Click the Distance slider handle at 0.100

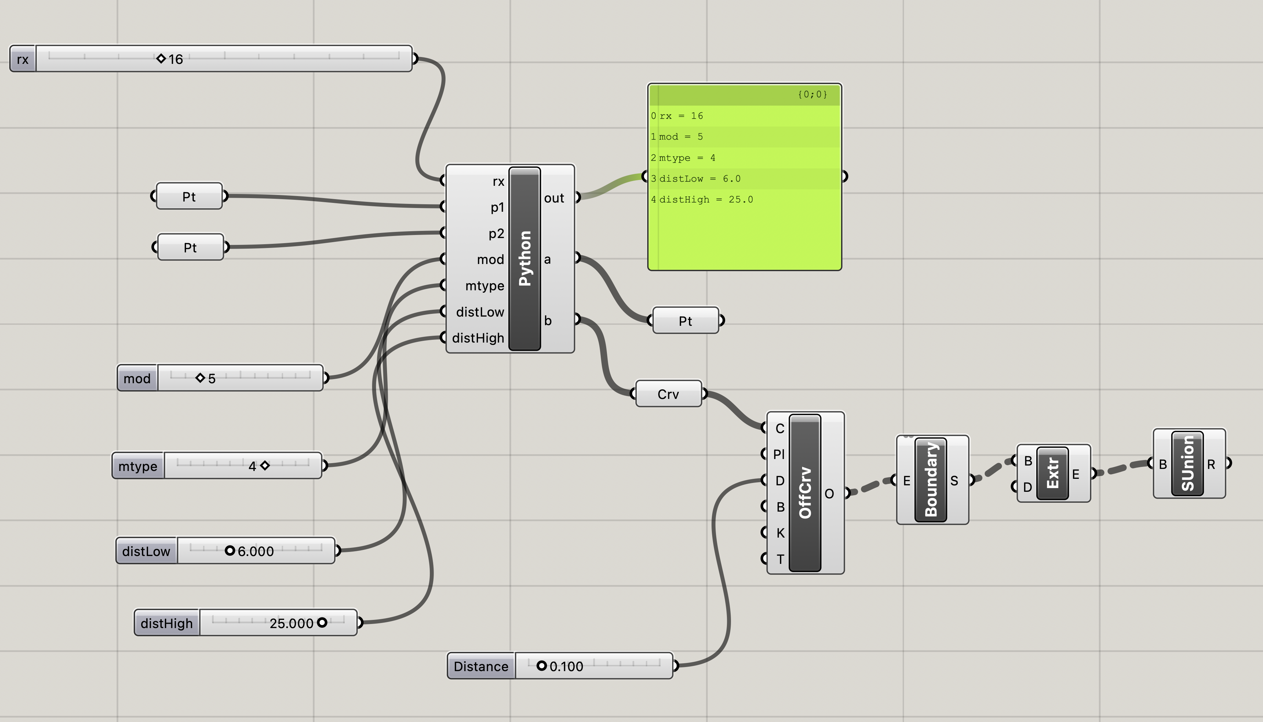point(542,665)
